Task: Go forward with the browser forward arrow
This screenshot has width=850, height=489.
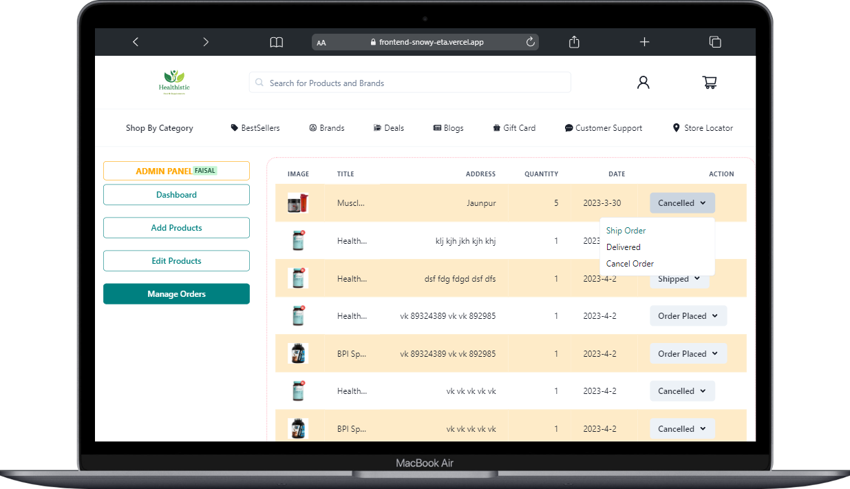Action: 206,42
